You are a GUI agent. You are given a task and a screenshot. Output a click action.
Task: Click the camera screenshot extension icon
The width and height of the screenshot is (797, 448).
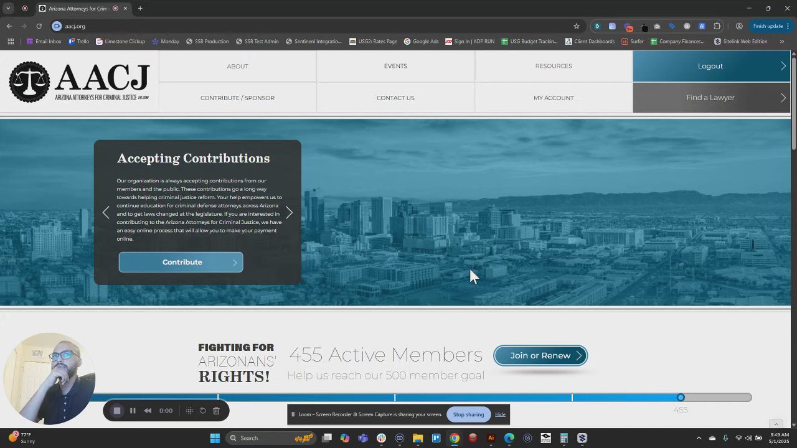[657, 26]
